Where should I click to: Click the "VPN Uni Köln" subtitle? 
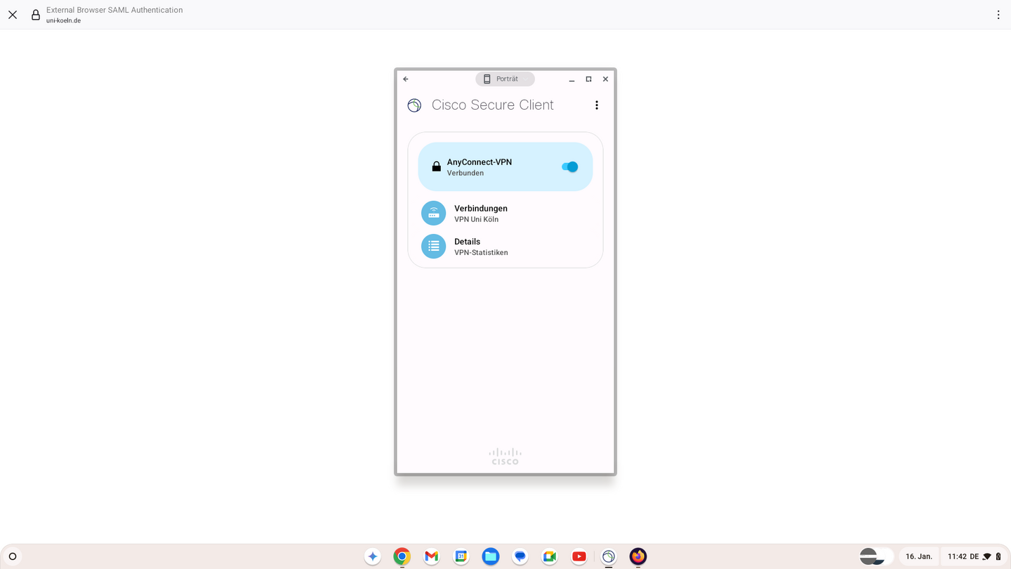coord(476,219)
